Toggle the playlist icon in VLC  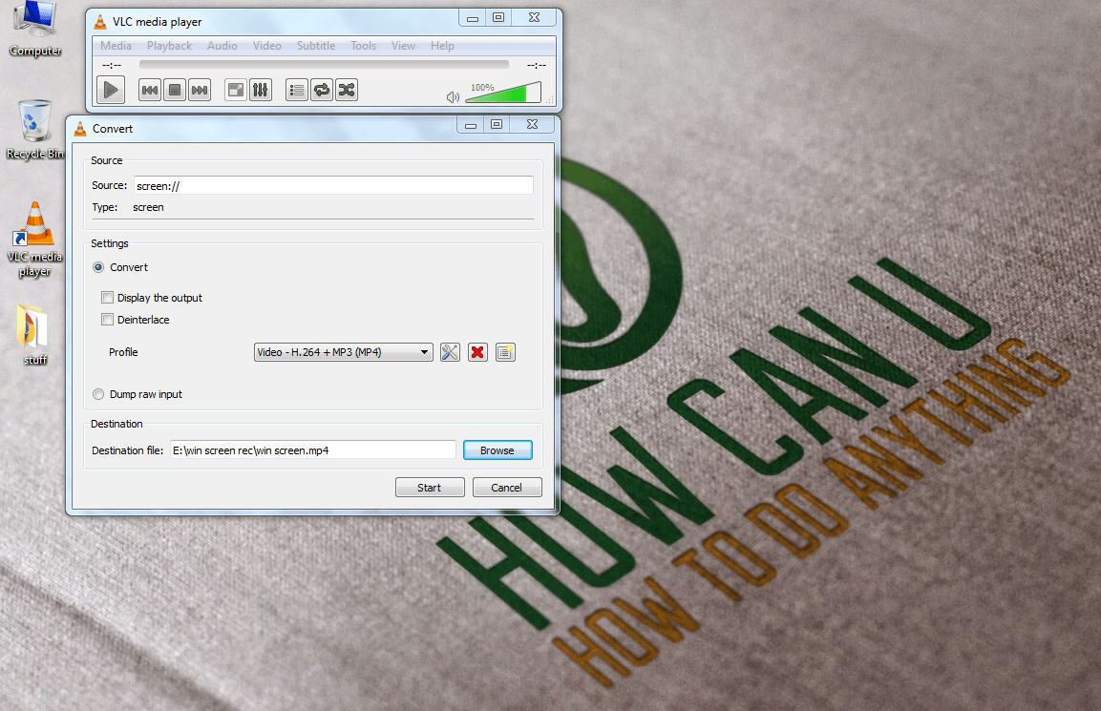pos(297,90)
